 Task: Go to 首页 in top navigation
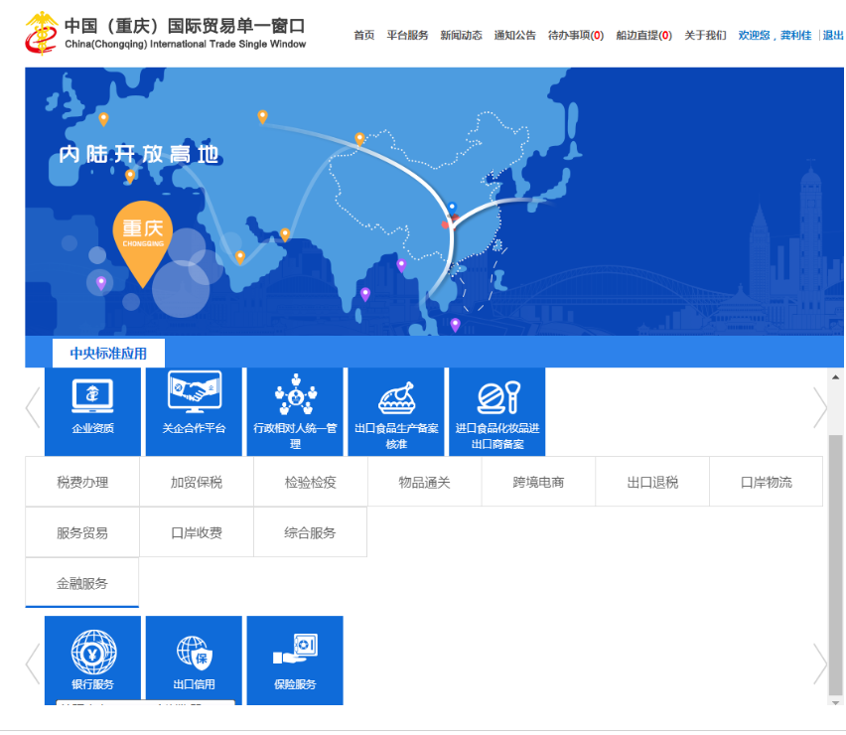[x=364, y=35]
